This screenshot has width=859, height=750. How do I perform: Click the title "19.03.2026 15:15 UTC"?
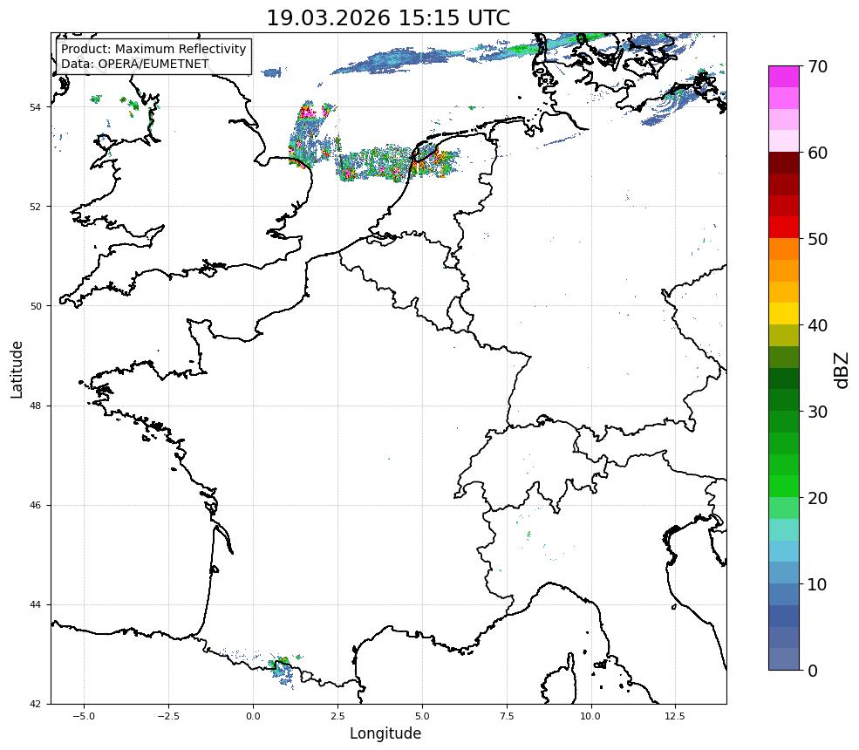click(388, 18)
